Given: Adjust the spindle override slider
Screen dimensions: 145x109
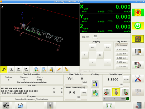Looking at the screenshot, I should click(x=116, y=87).
